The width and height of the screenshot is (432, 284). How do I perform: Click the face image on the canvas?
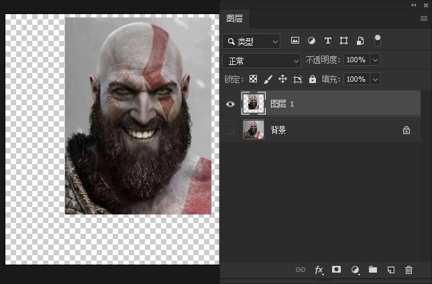(x=138, y=116)
